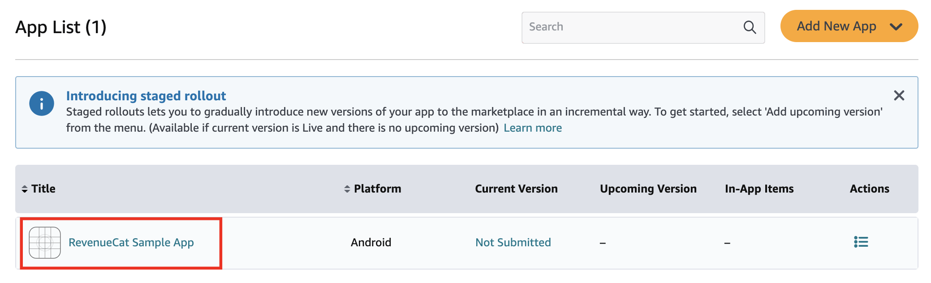
Task: Click the Upcoming Version column header
Action: coord(648,189)
